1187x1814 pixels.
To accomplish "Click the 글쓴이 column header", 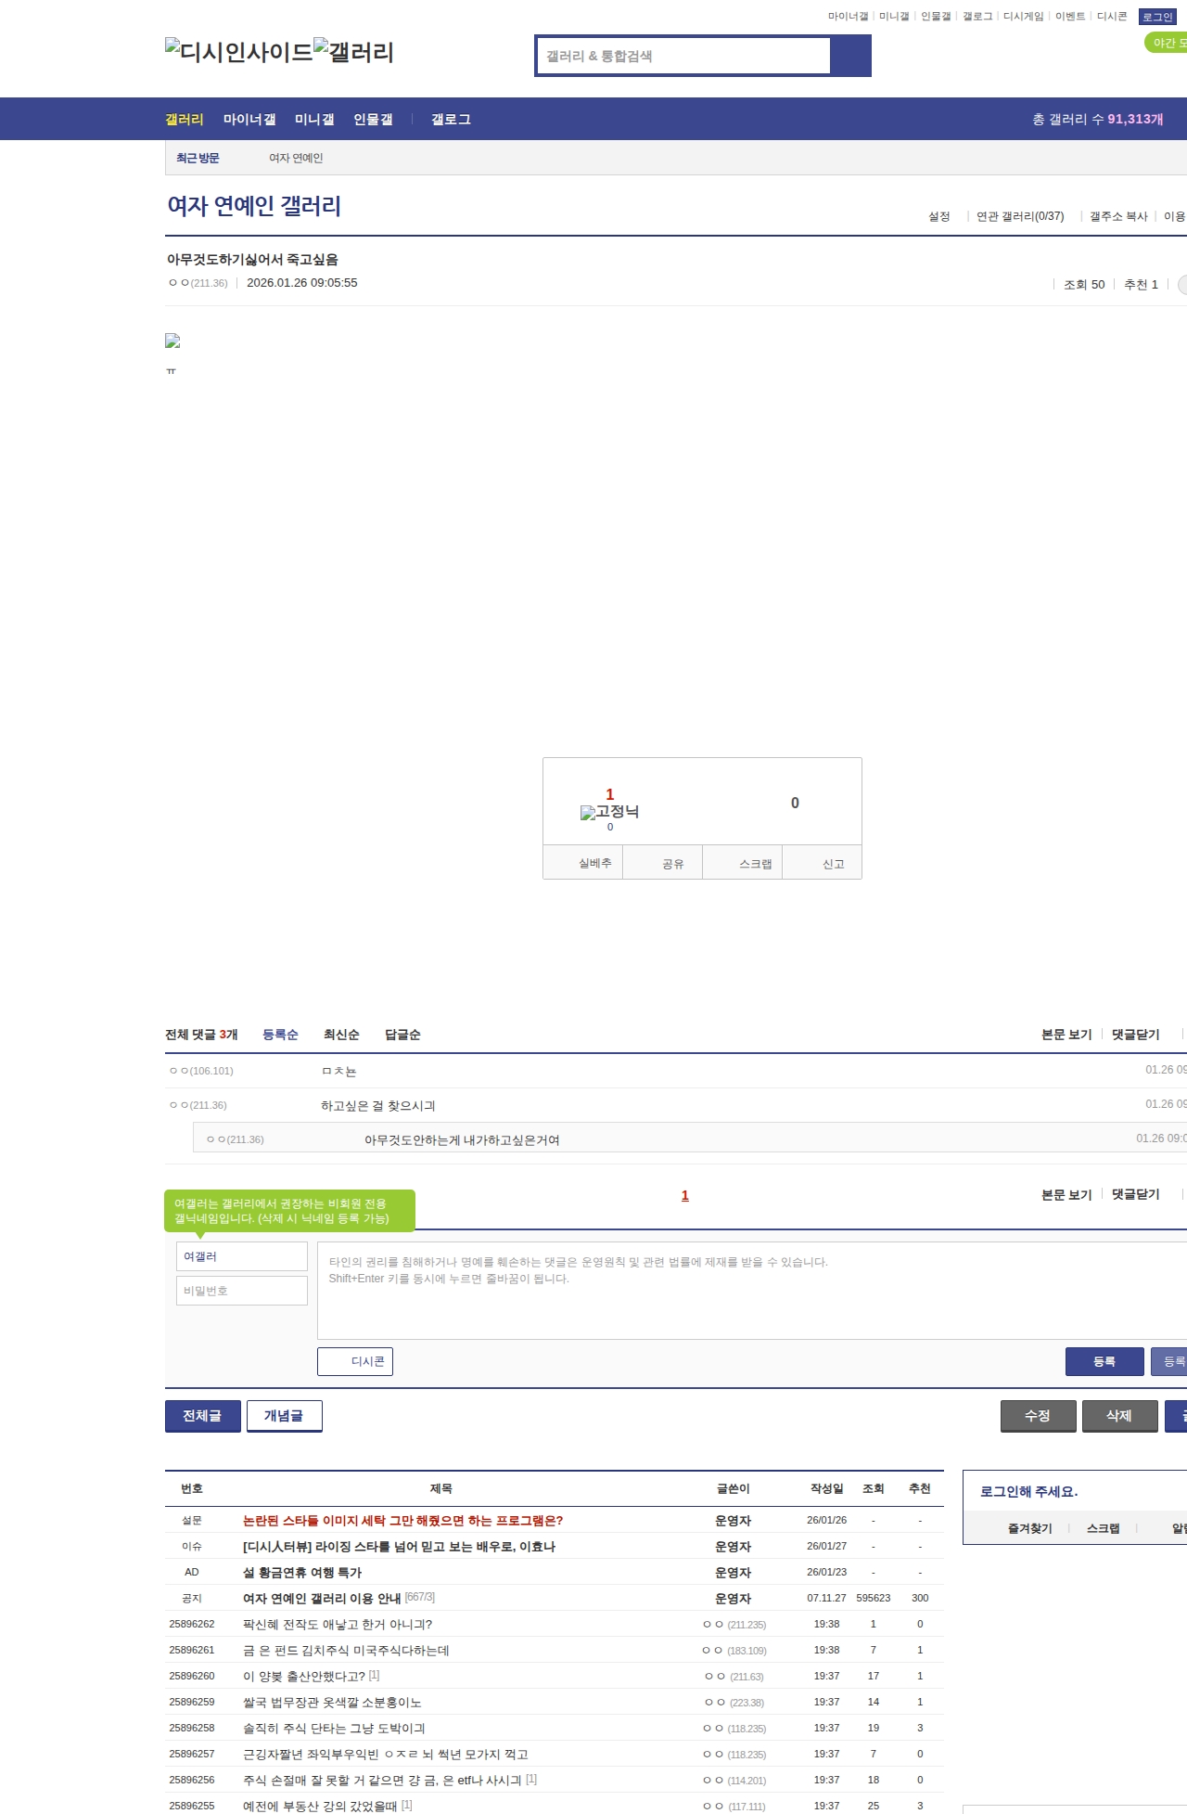I will tap(734, 1488).
